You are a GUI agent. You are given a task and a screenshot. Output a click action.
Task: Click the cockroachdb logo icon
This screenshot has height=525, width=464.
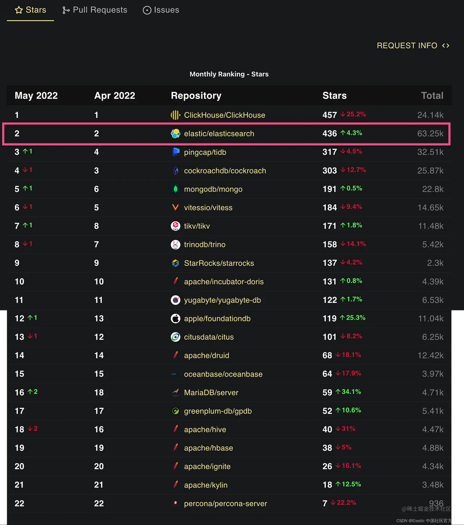176,171
